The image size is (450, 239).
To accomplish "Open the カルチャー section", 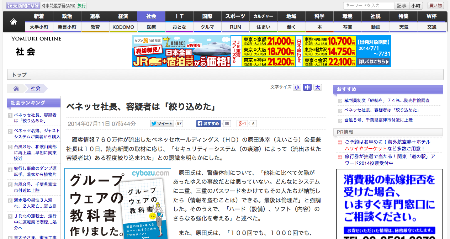I will point(263,16).
